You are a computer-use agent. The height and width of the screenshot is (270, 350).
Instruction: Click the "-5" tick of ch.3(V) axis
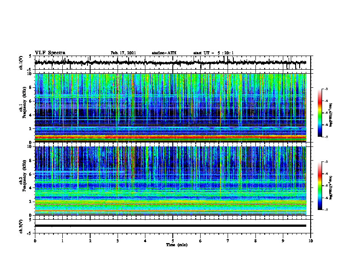tap(30, 233)
